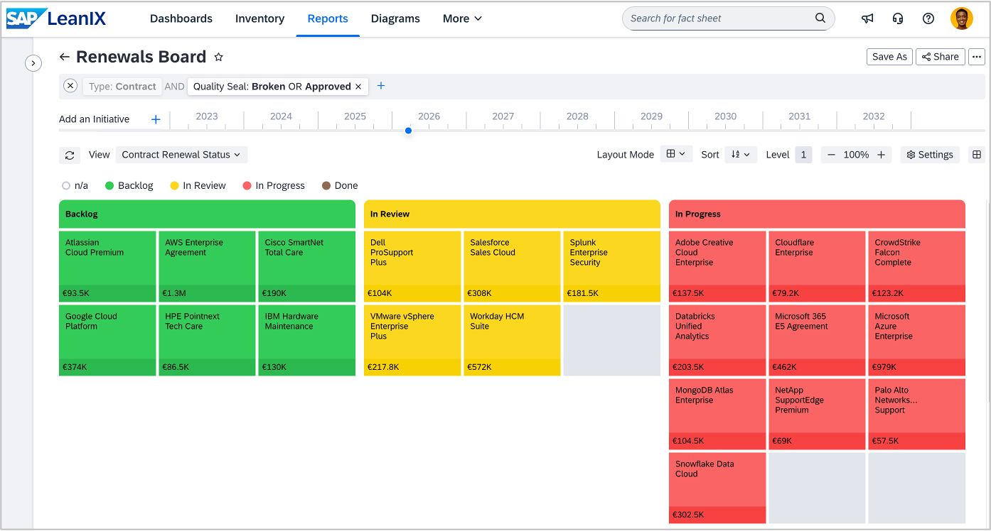Open the support headset icon
This screenshot has width=991, height=531.
click(898, 18)
